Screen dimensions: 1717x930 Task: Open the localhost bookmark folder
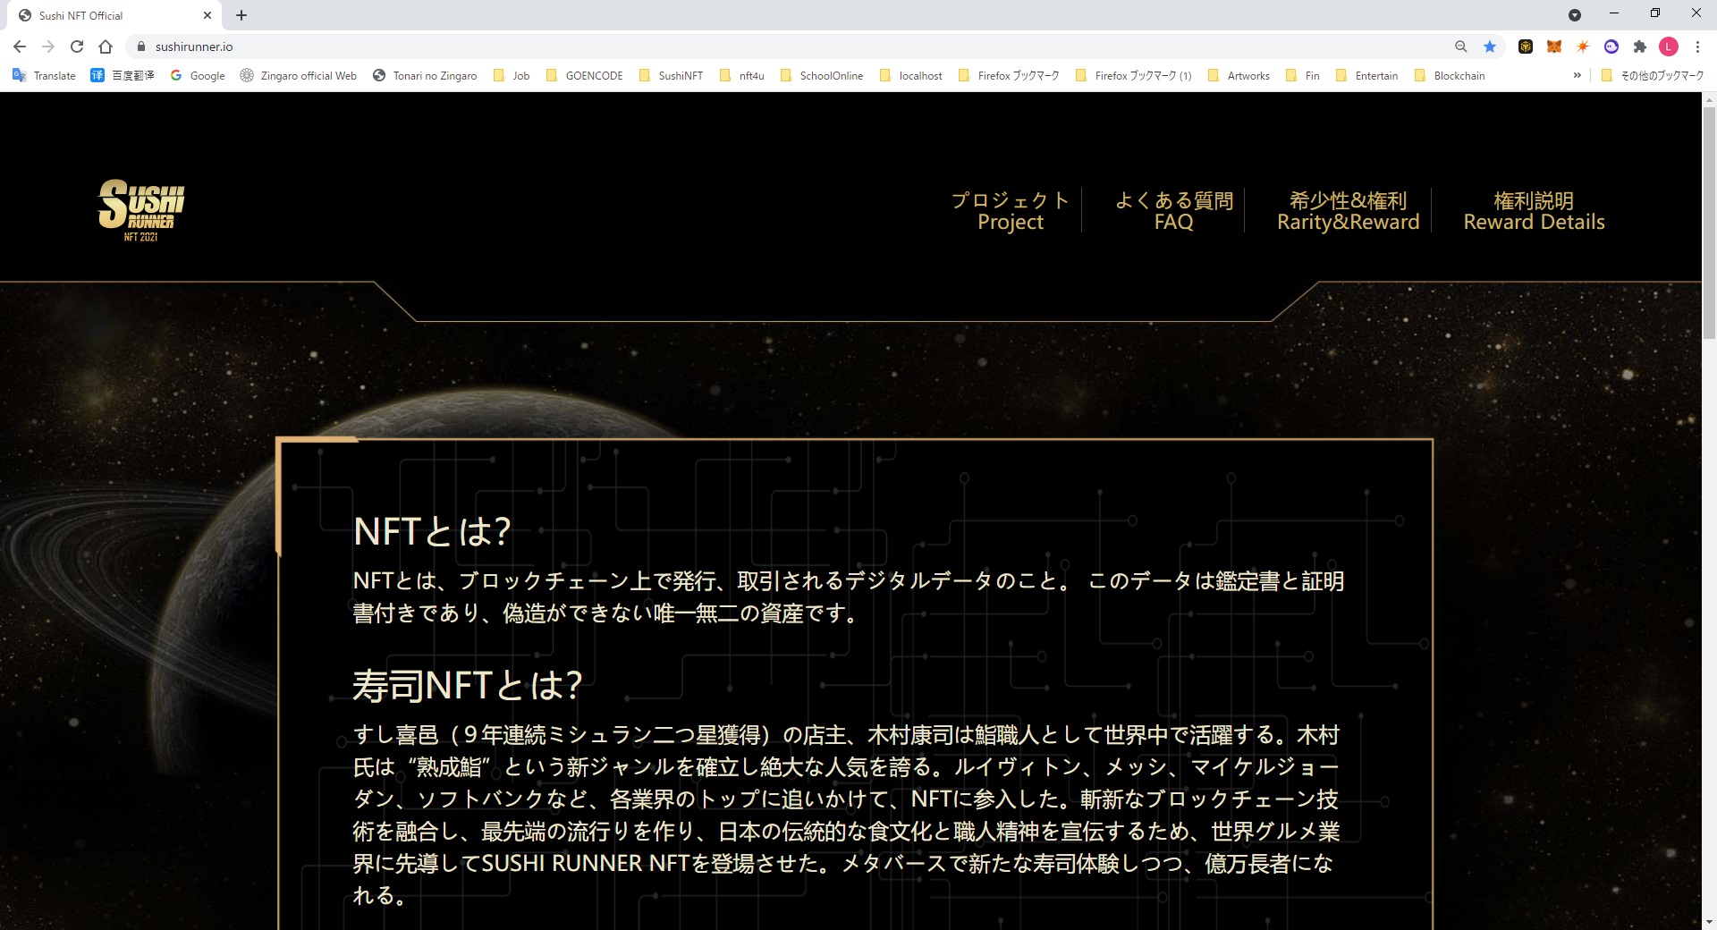[911, 76]
